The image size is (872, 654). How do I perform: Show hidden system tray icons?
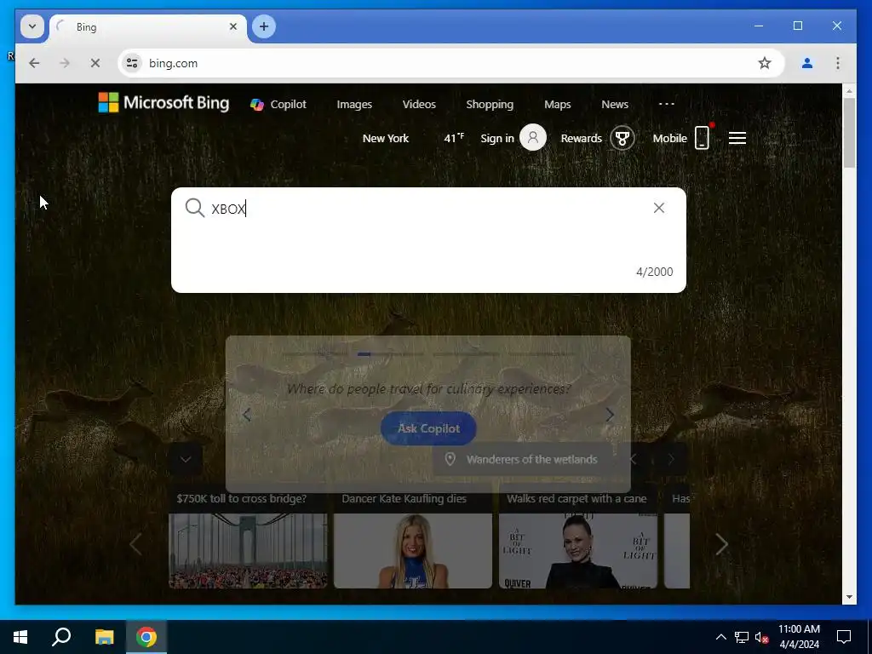click(720, 637)
